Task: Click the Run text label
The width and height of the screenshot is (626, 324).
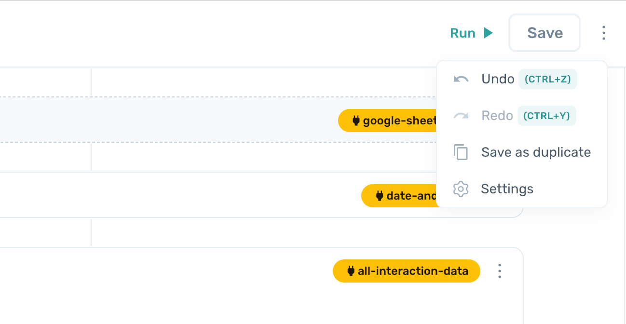Action: 463,33
